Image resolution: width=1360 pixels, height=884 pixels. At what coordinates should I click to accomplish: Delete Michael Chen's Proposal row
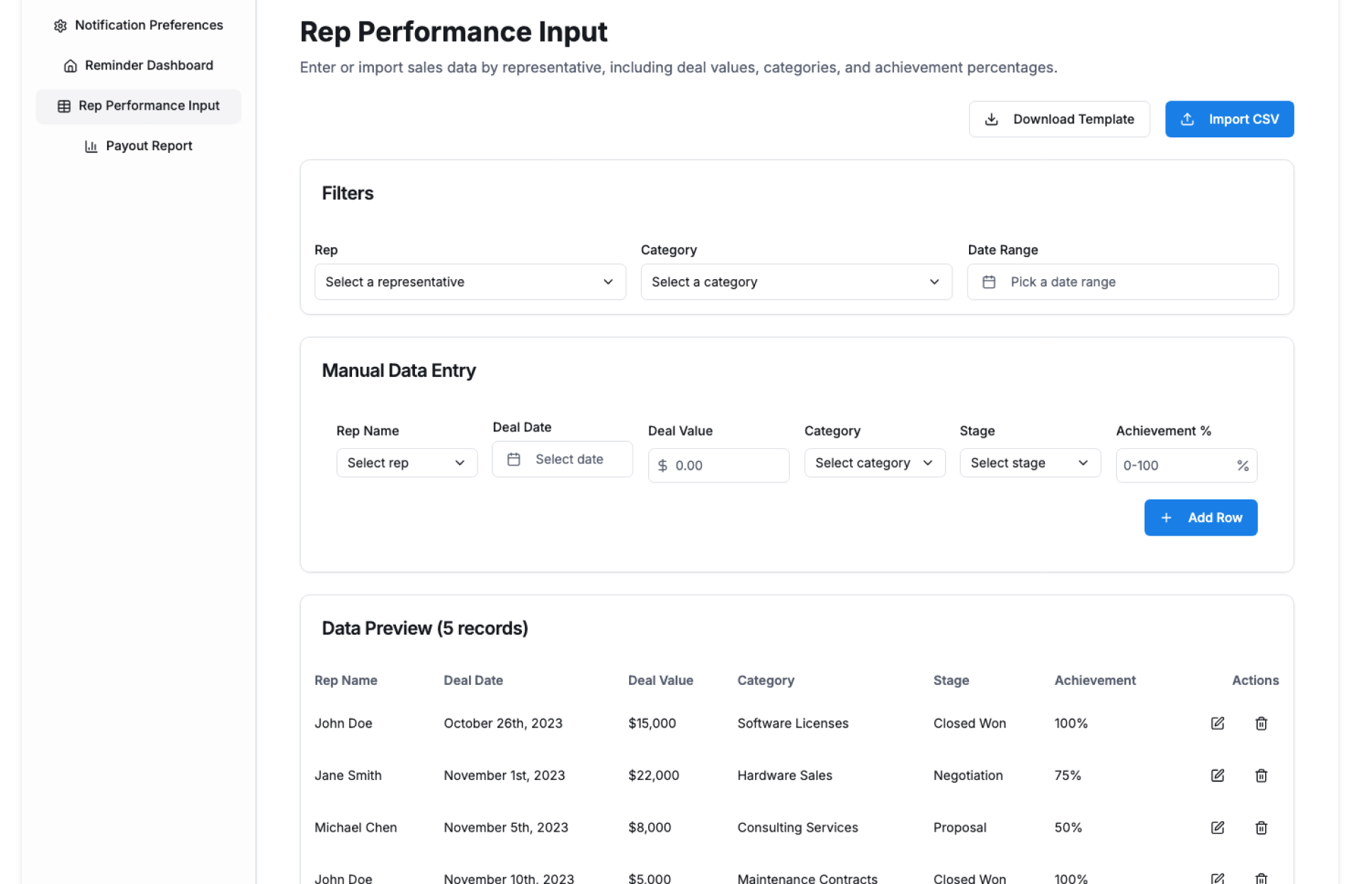click(1261, 827)
